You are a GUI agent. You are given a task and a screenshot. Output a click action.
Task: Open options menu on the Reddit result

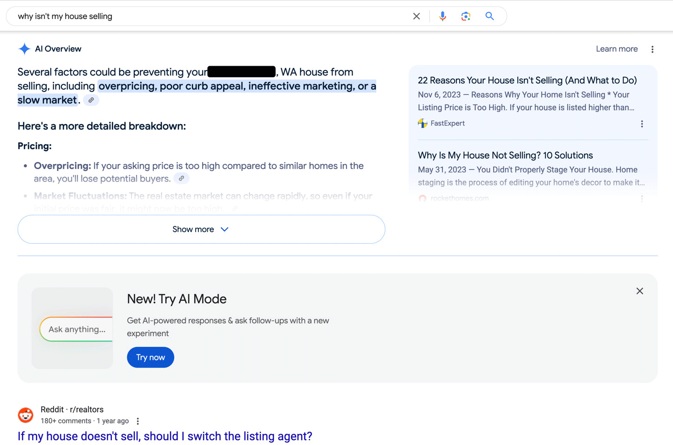[138, 421]
